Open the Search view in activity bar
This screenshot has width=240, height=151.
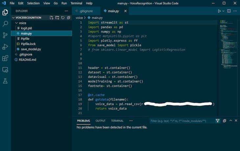point(5,24)
